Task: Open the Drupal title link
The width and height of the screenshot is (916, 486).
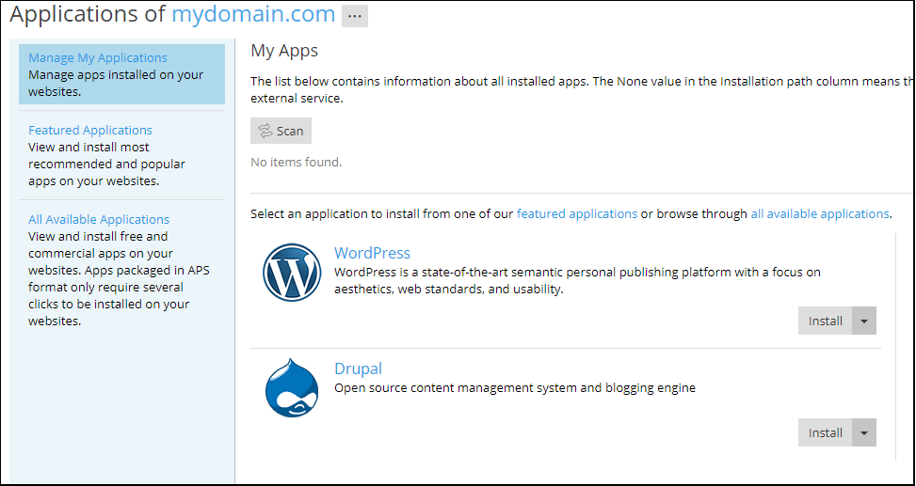Action: pyautogui.click(x=358, y=368)
